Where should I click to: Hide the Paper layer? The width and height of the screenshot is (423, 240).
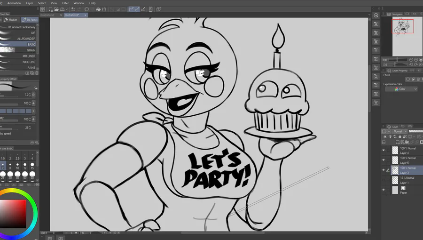[384, 190]
